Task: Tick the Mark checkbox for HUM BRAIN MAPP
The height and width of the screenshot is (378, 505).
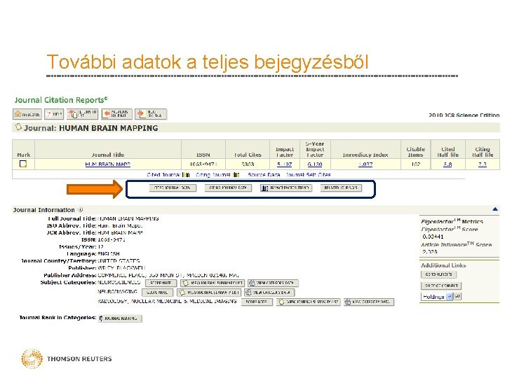Action: point(23,164)
